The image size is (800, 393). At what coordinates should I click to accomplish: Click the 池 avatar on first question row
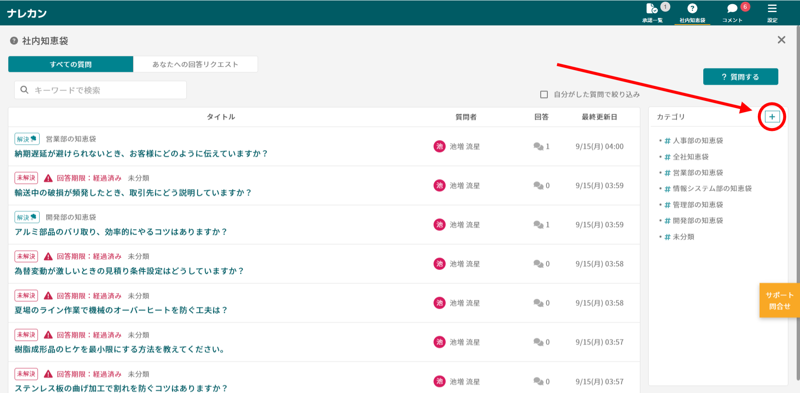pyautogui.click(x=439, y=146)
